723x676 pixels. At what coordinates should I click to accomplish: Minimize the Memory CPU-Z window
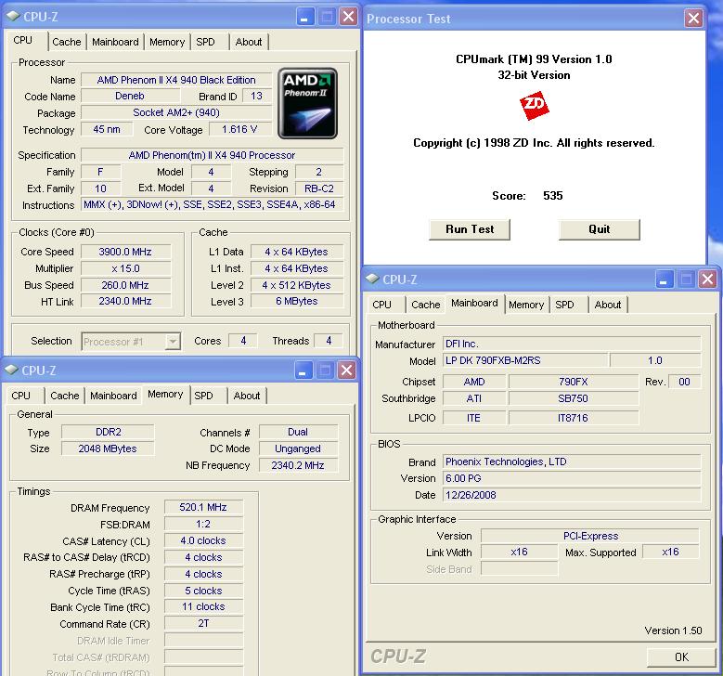pyautogui.click(x=302, y=370)
